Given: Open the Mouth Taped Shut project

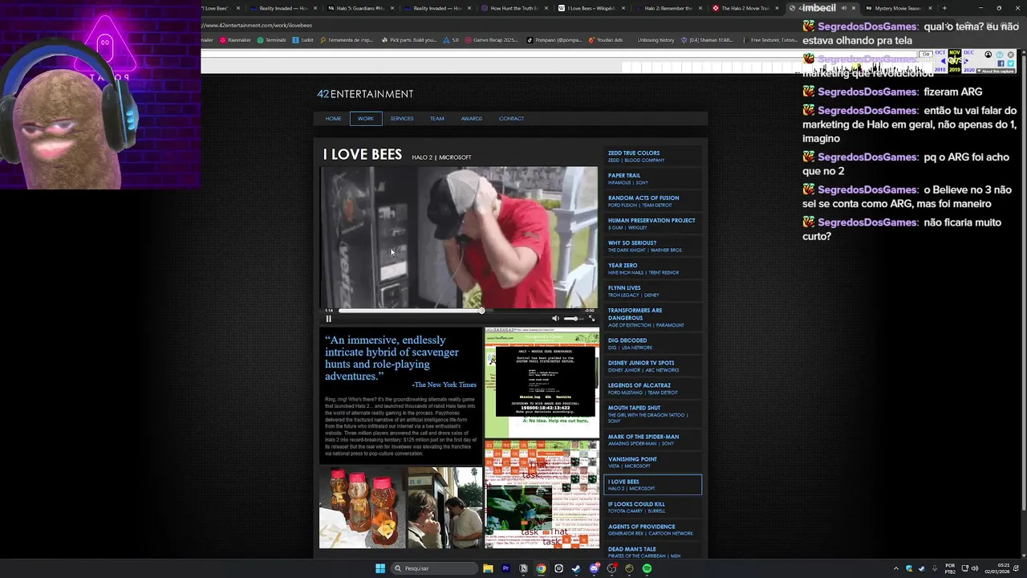Looking at the screenshot, I should pos(652,414).
